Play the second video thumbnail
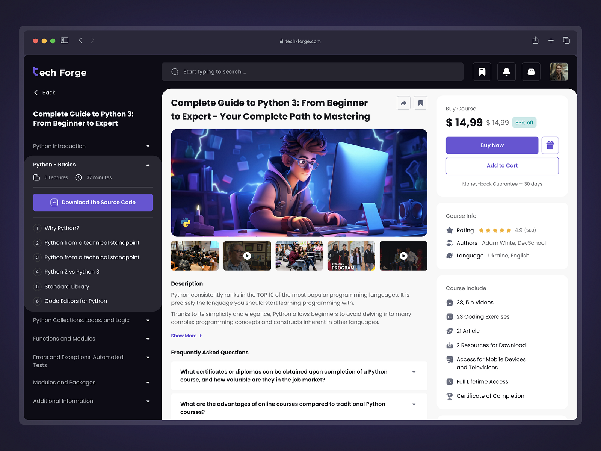Viewport: 601px width, 451px height. [x=247, y=256]
